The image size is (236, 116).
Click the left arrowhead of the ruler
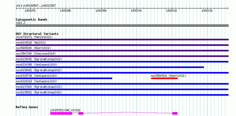(x=16, y=8)
